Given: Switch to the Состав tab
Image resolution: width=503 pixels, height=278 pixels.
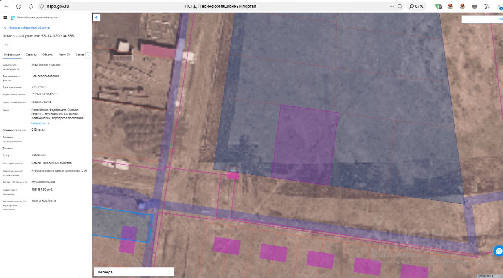Looking at the screenshot, I should point(80,55).
